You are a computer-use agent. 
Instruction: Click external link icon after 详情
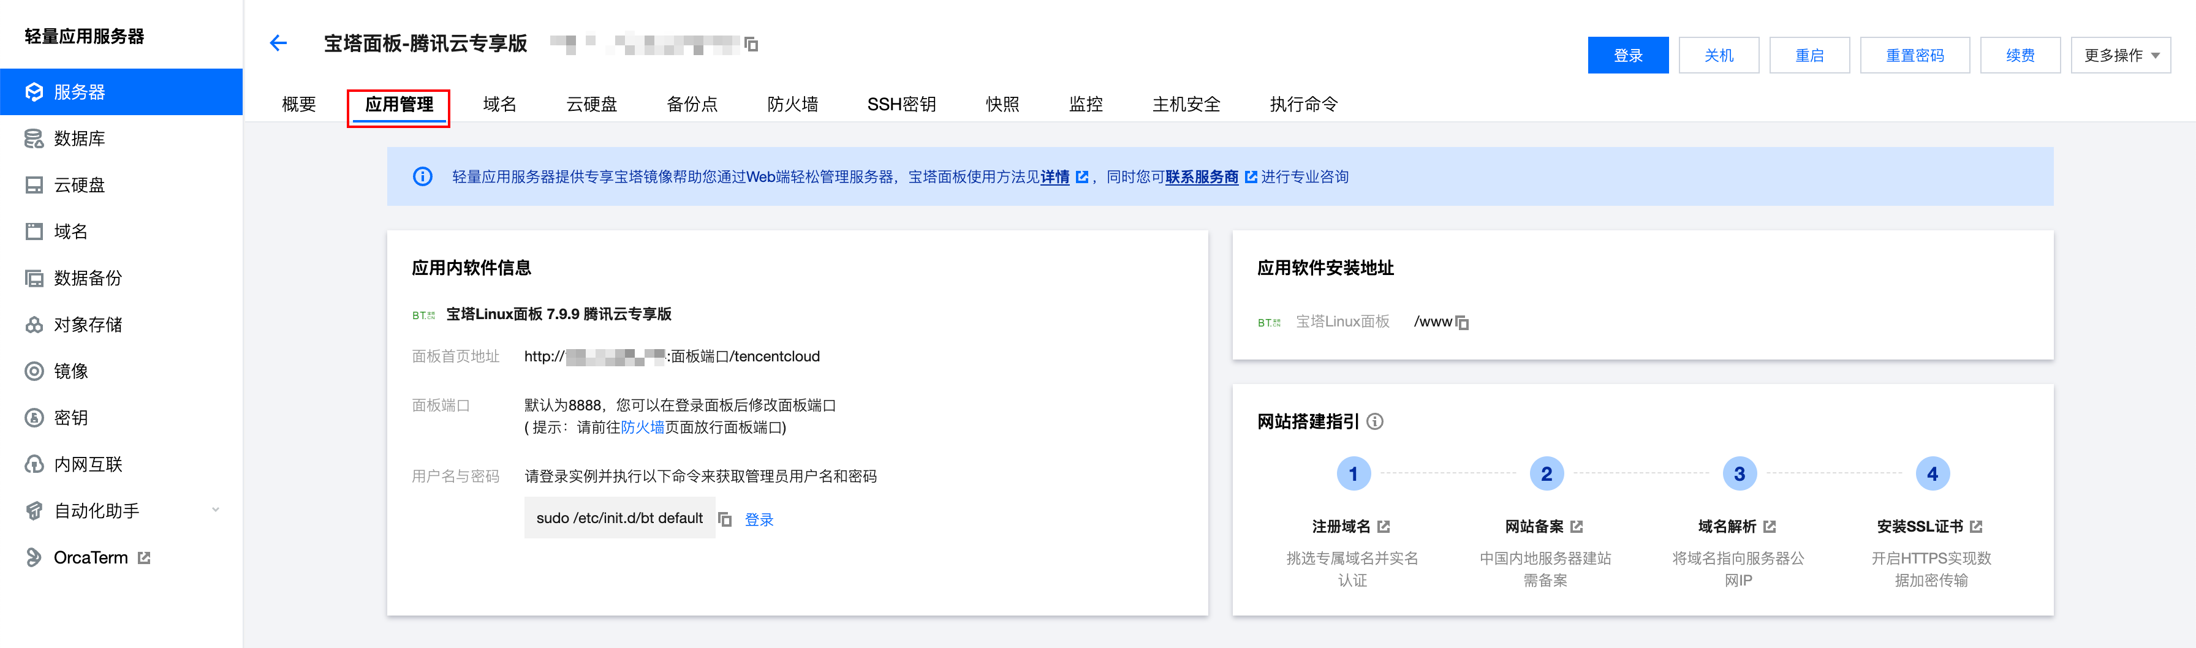tap(1082, 176)
